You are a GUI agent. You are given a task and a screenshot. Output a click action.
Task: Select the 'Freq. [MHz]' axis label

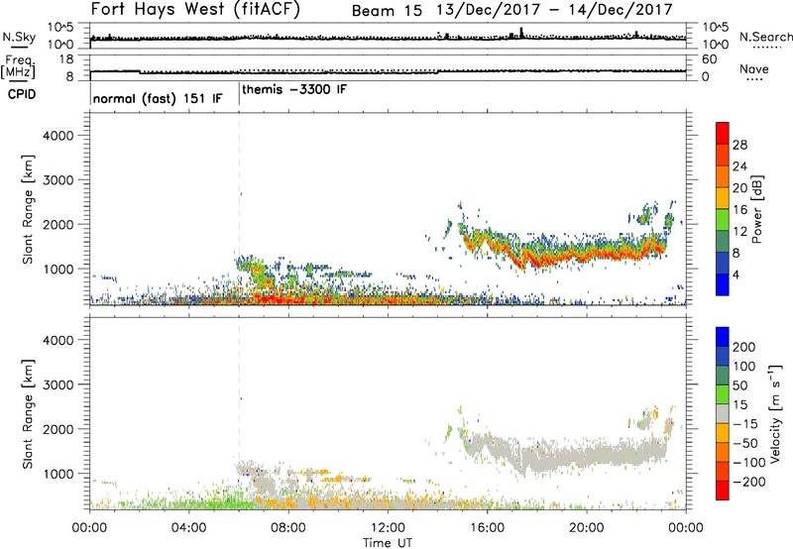18,66
